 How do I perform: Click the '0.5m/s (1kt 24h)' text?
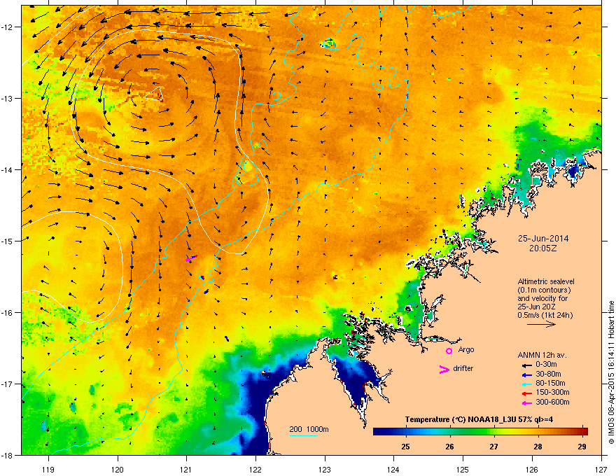[x=545, y=315]
